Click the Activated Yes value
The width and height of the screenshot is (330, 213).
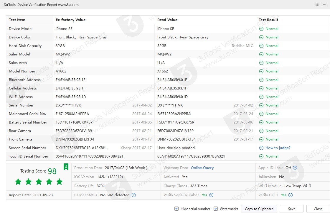(184, 177)
